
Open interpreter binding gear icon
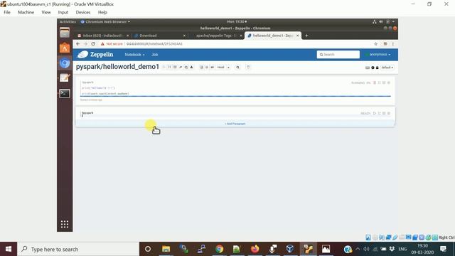click(373, 68)
